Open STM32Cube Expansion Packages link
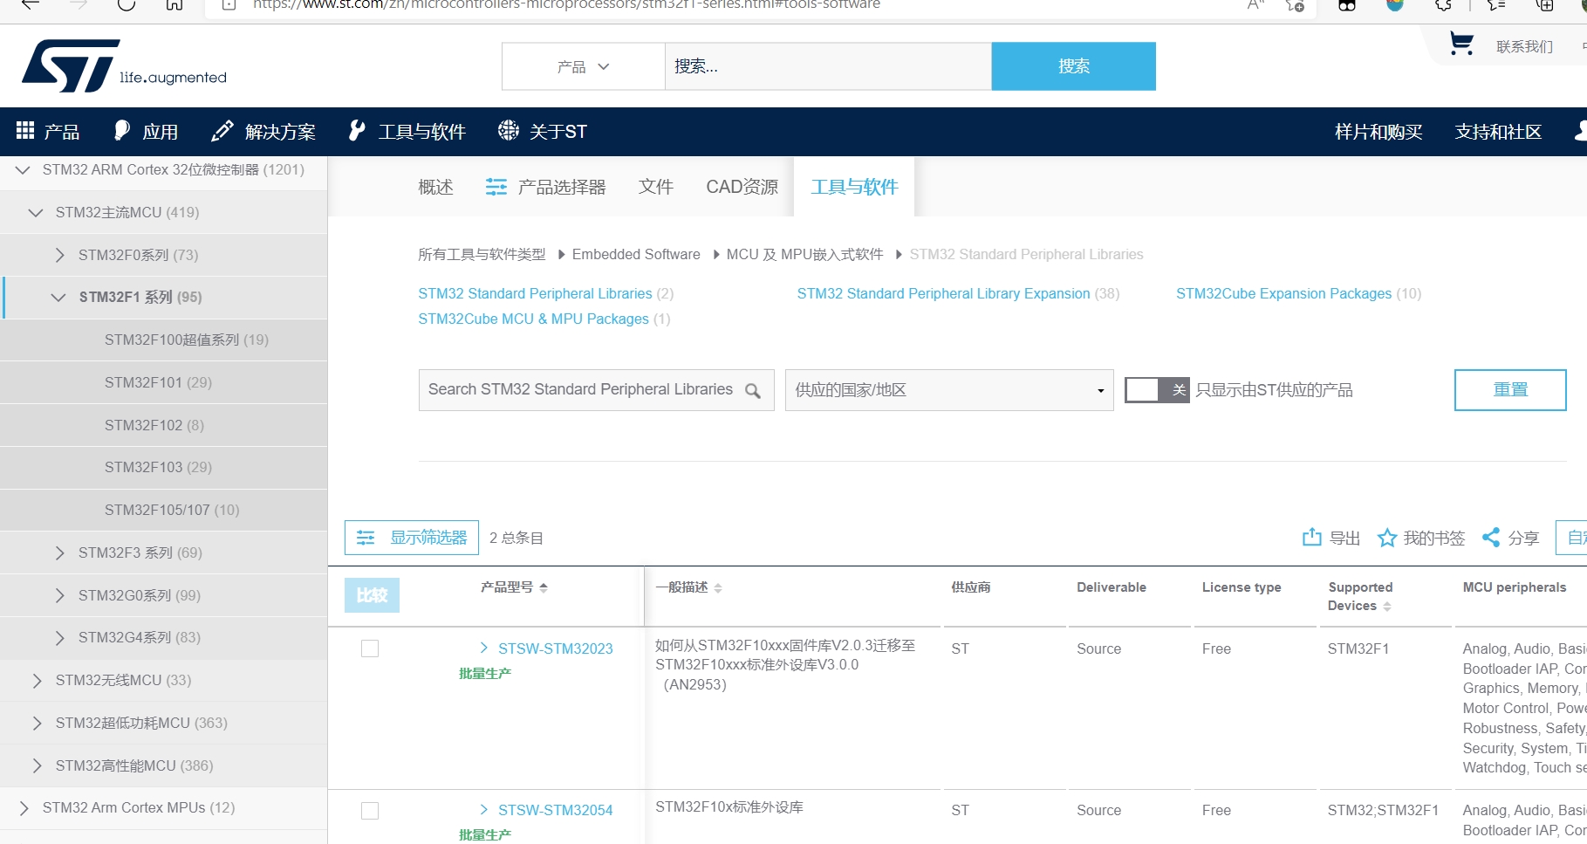 click(1283, 294)
